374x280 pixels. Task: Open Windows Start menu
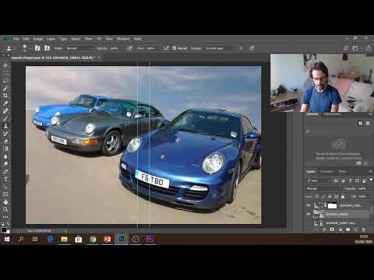[x=7, y=239]
